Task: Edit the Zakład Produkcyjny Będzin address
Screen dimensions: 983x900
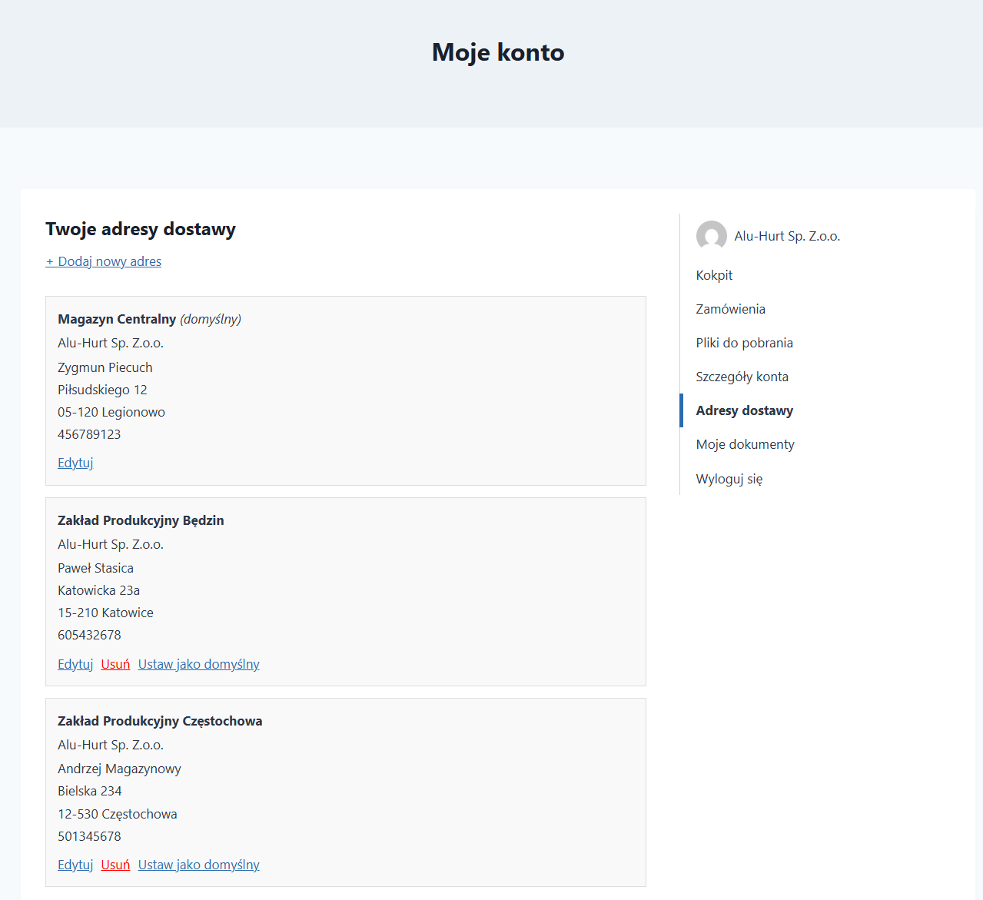Action: tap(75, 664)
